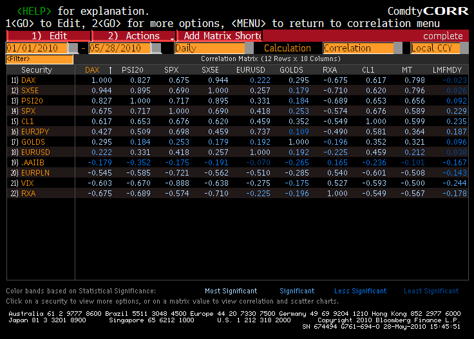Open security VIX in row 21
474x339 pixels.
click(x=27, y=183)
